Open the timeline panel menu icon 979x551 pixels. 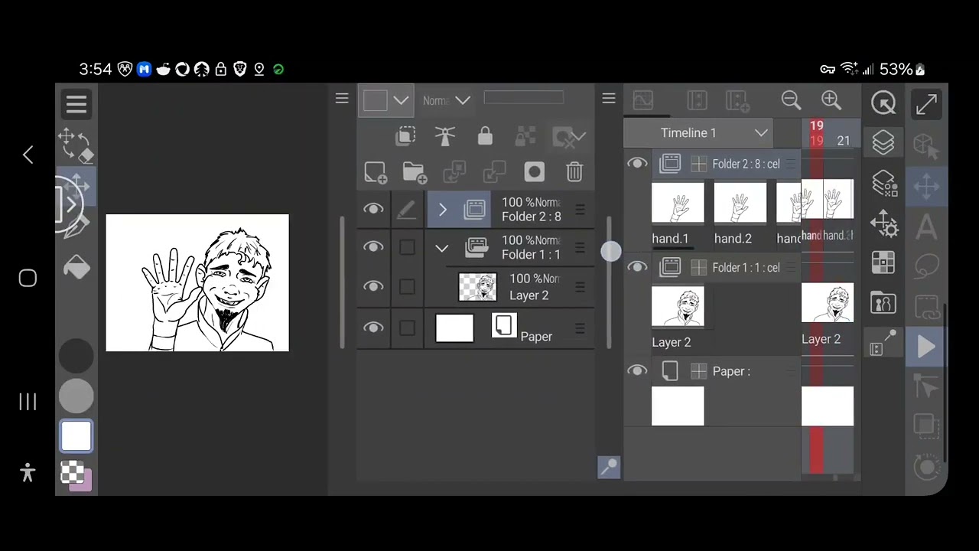(x=609, y=99)
